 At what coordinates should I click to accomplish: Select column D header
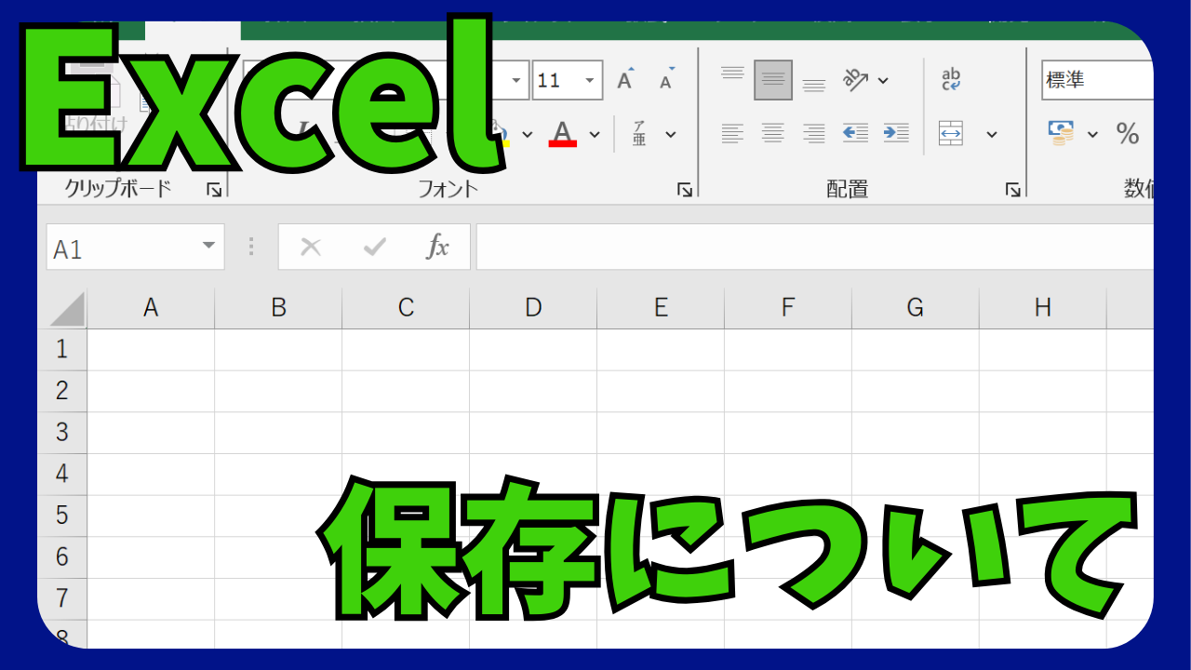(533, 308)
